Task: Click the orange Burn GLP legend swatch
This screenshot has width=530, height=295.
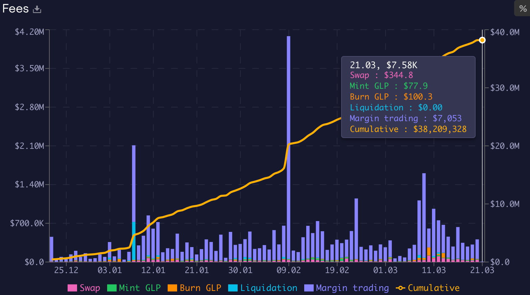Action: (x=172, y=288)
